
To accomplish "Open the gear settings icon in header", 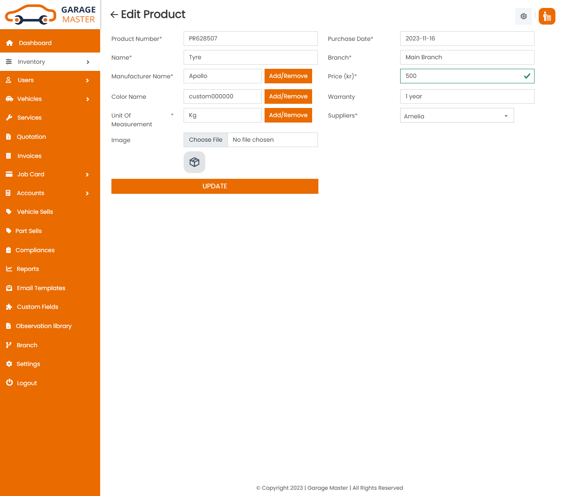I will 523,16.
